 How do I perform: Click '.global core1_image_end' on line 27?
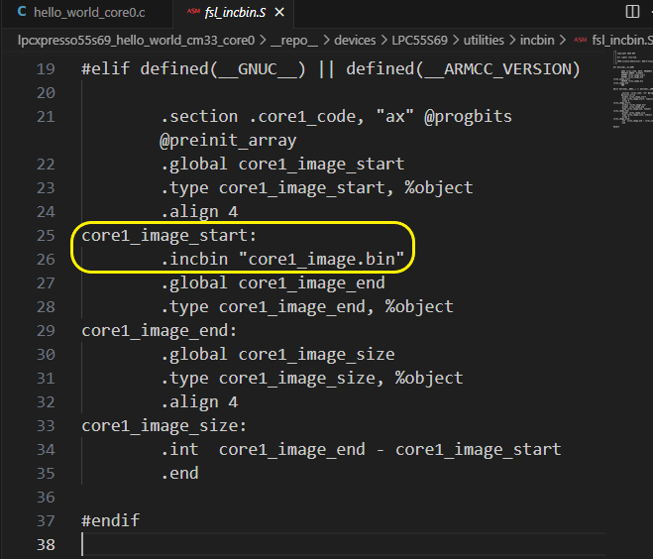coord(272,282)
